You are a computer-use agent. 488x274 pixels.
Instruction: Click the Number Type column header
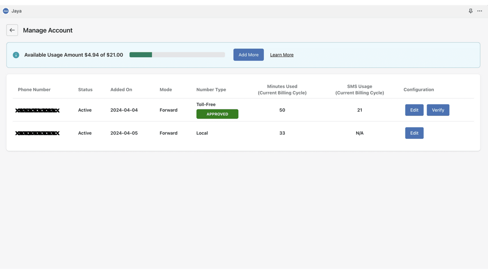pyautogui.click(x=211, y=89)
